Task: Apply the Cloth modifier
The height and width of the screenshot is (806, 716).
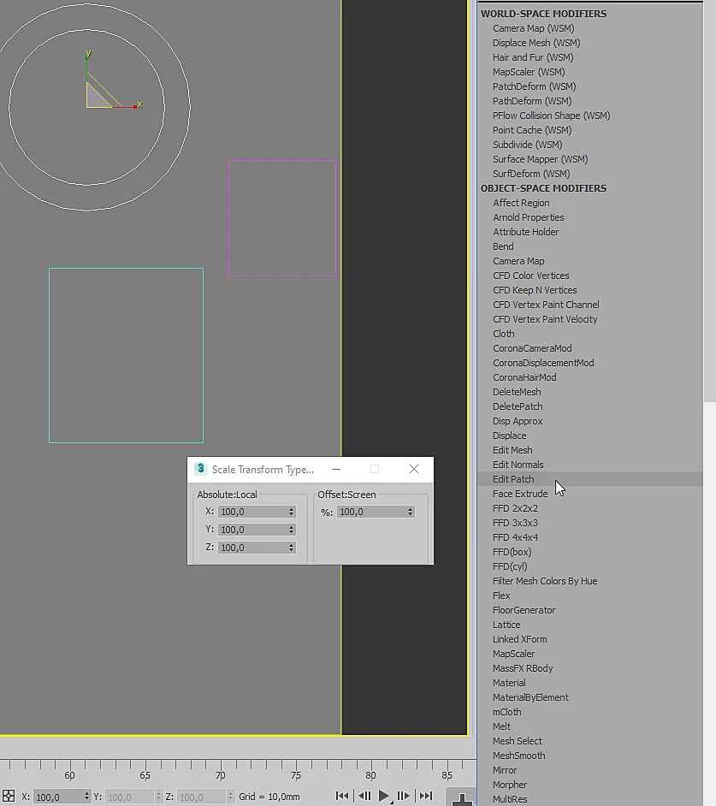Action: 503,334
